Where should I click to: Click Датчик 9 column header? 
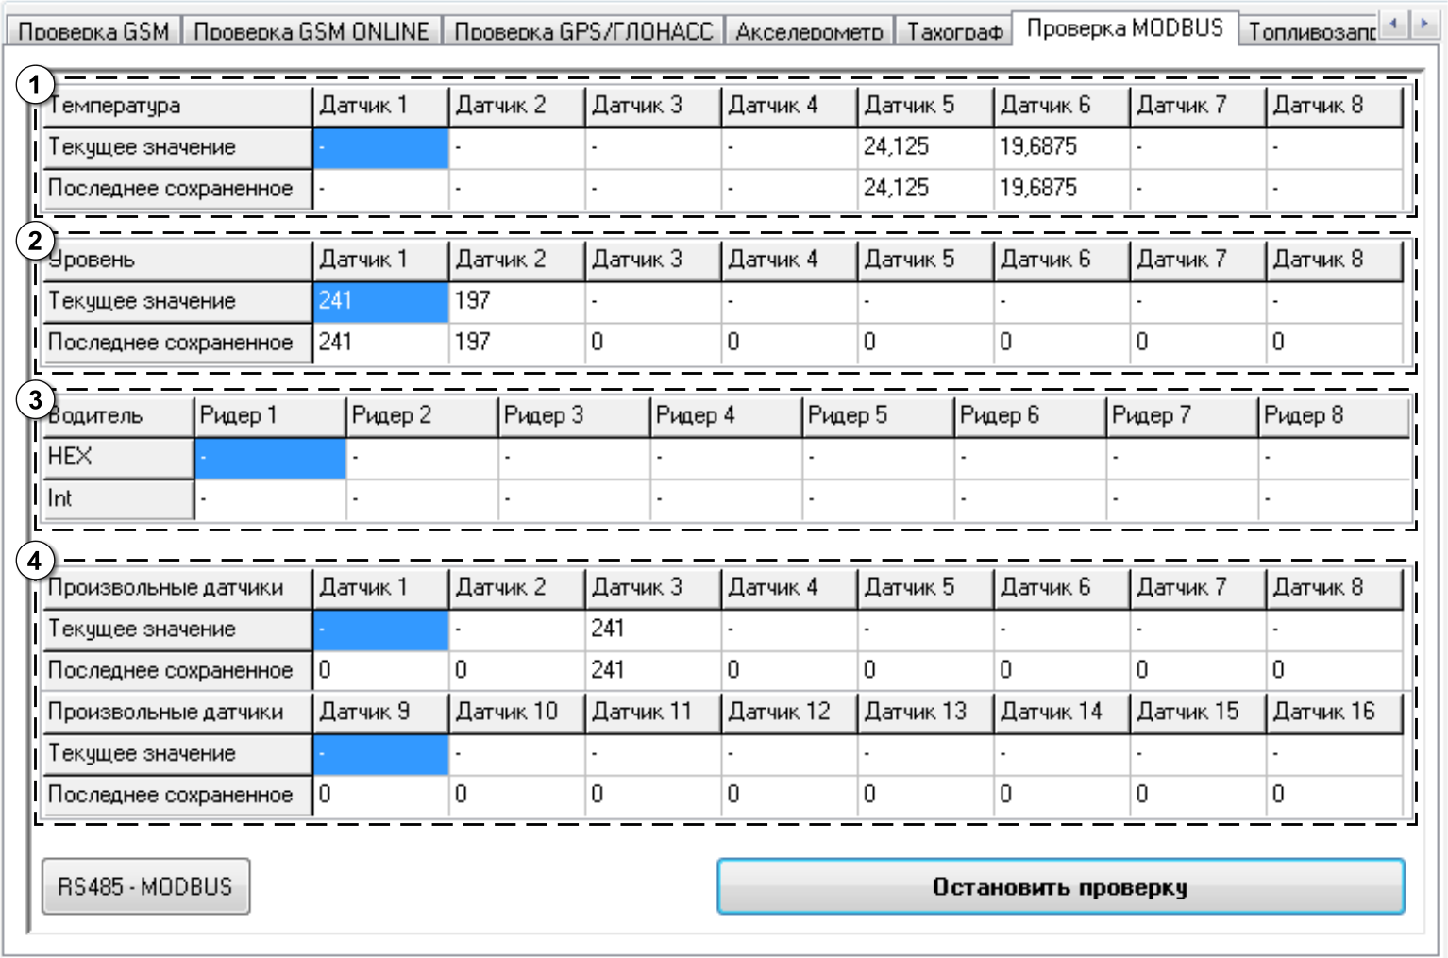click(x=380, y=712)
